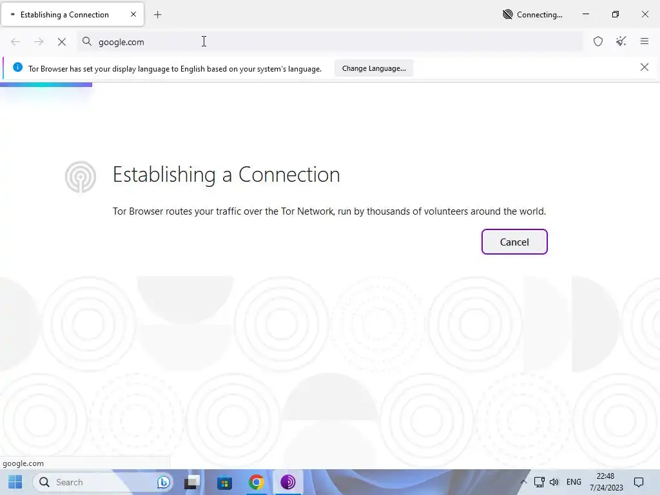660x495 pixels.
Task: Open network status tray icon
Action: pyautogui.click(x=539, y=482)
